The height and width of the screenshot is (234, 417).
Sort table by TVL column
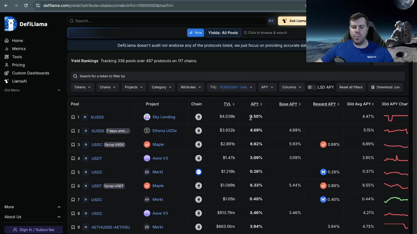[229, 104]
